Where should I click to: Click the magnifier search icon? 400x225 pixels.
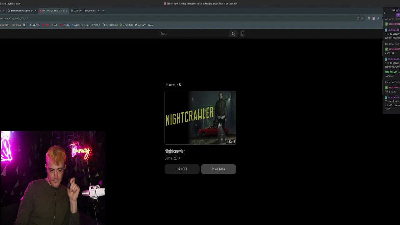point(233,33)
